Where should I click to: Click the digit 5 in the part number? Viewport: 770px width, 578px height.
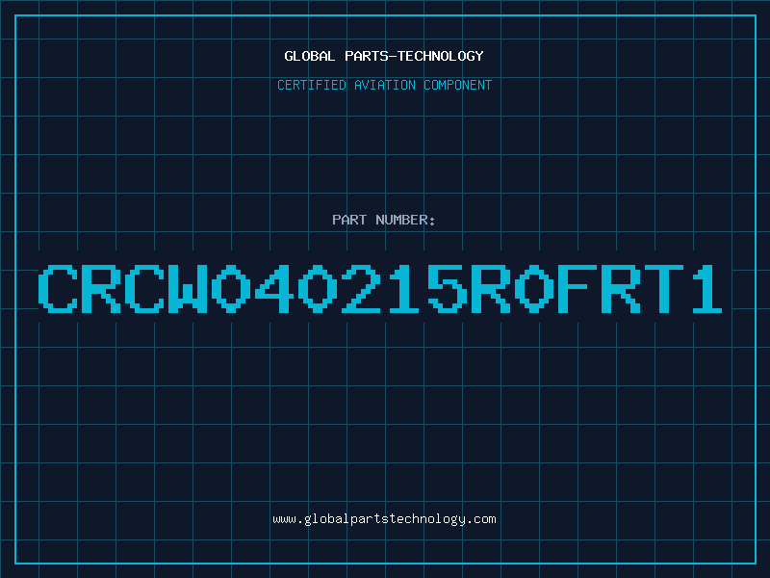[448, 289]
